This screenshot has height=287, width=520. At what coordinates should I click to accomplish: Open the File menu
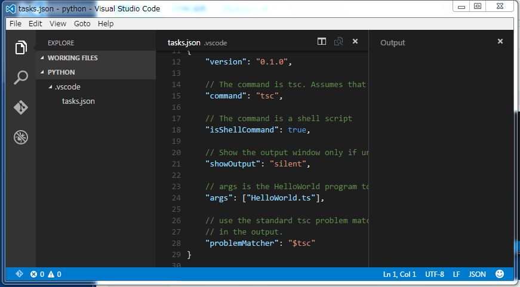pyautogui.click(x=16, y=23)
